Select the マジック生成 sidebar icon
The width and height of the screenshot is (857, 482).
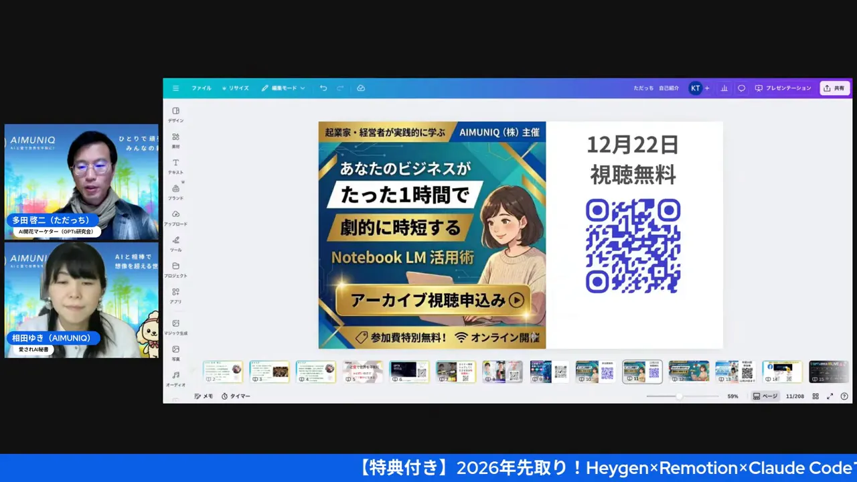(x=175, y=327)
